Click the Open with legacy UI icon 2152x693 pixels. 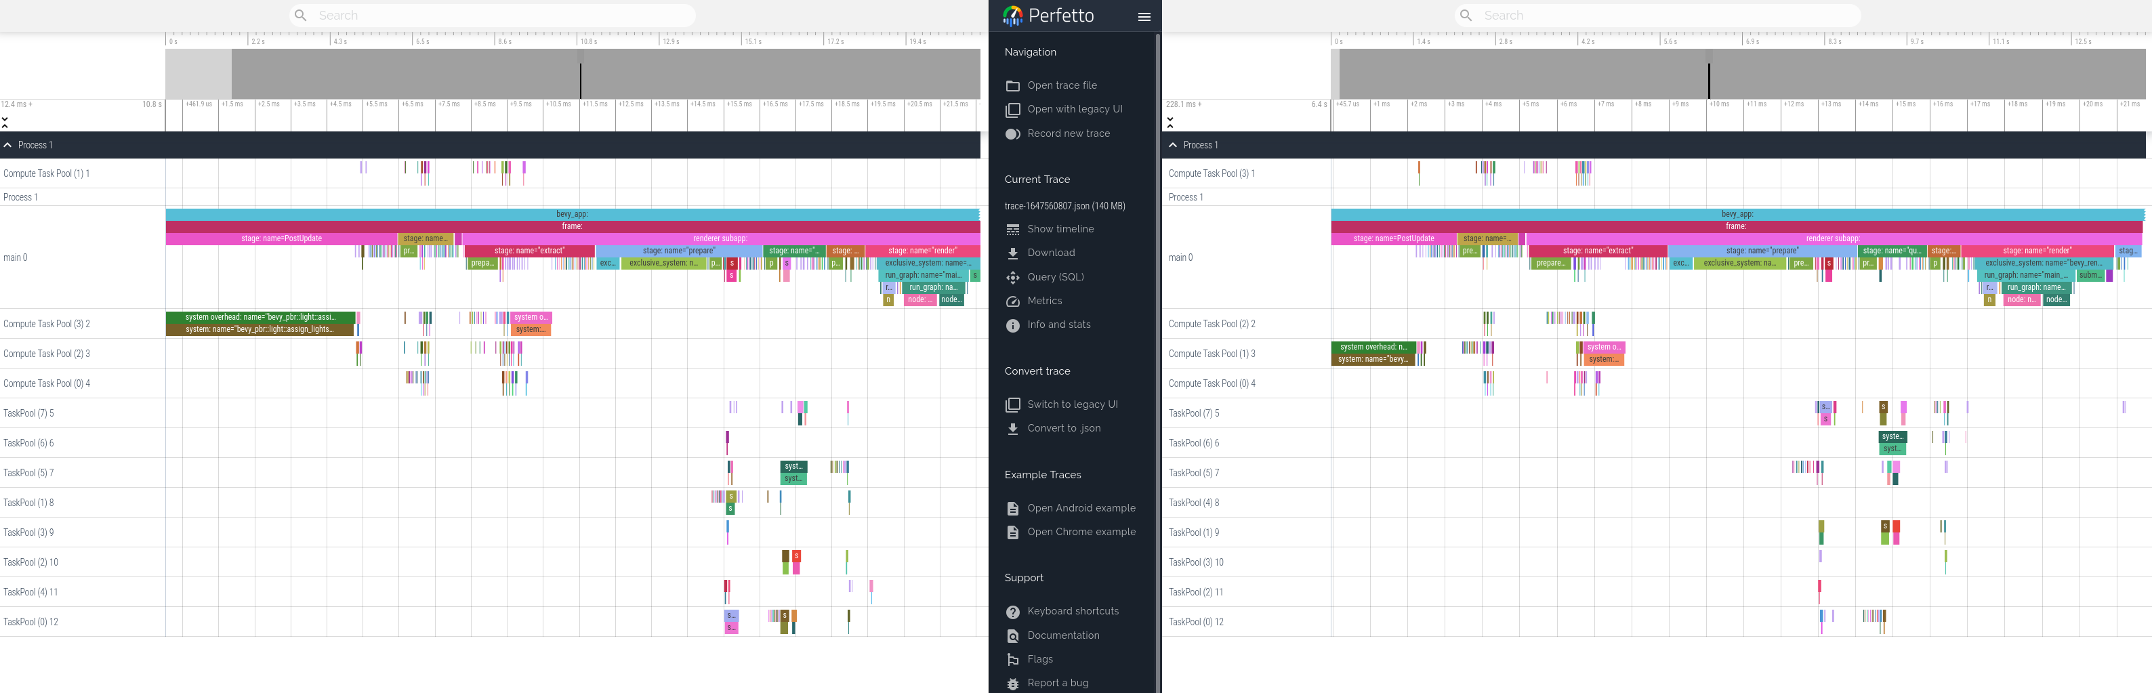click(1012, 109)
